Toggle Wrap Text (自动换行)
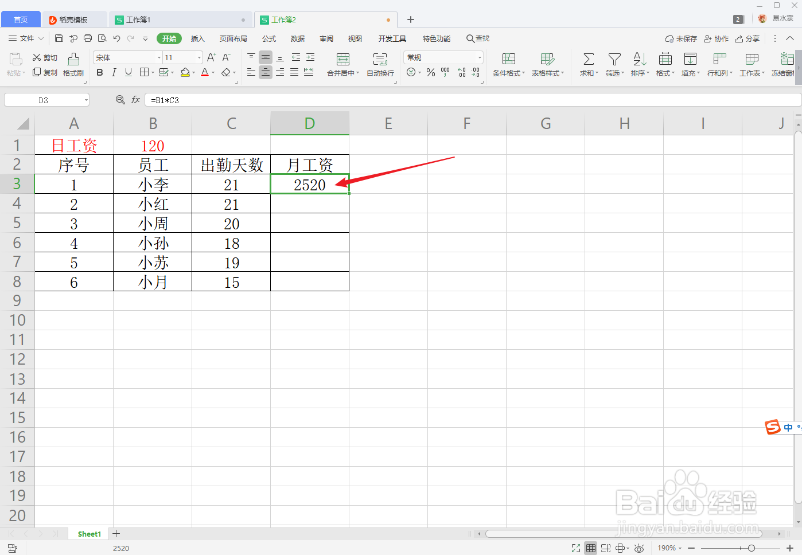Viewport: 802px width, 555px height. (x=380, y=64)
